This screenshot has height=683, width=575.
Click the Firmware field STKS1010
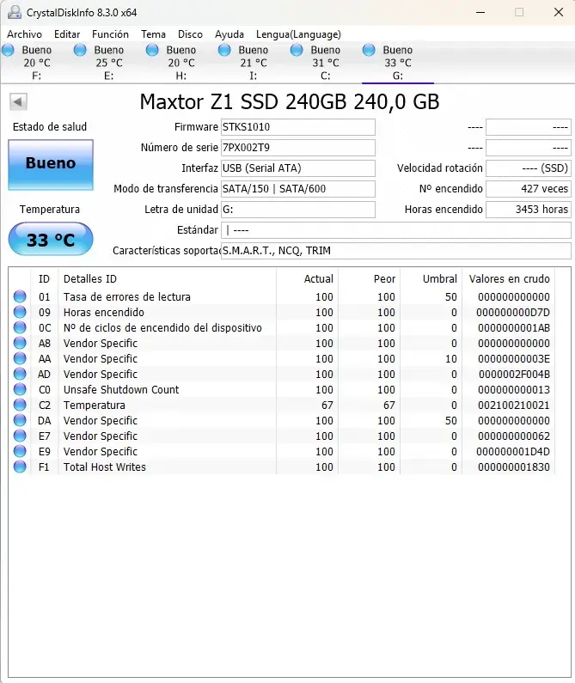[298, 127]
